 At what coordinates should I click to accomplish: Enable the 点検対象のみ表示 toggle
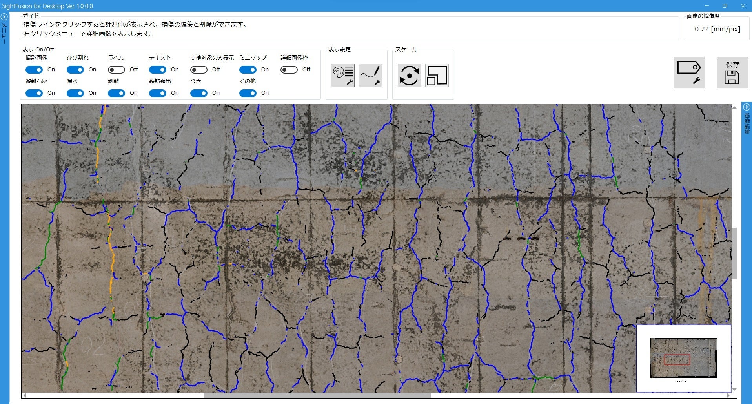coord(199,70)
